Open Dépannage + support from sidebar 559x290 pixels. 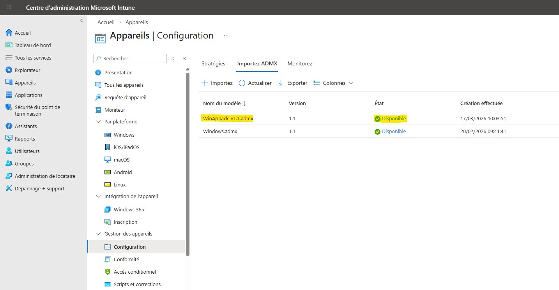(x=9, y=188)
